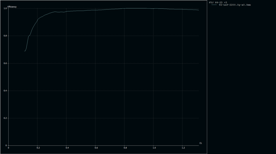This screenshot has height=154, width=276.
Task: Click the 0.8 tick label on Efficiency axis
Action: pyautogui.click(x=5, y=36)
